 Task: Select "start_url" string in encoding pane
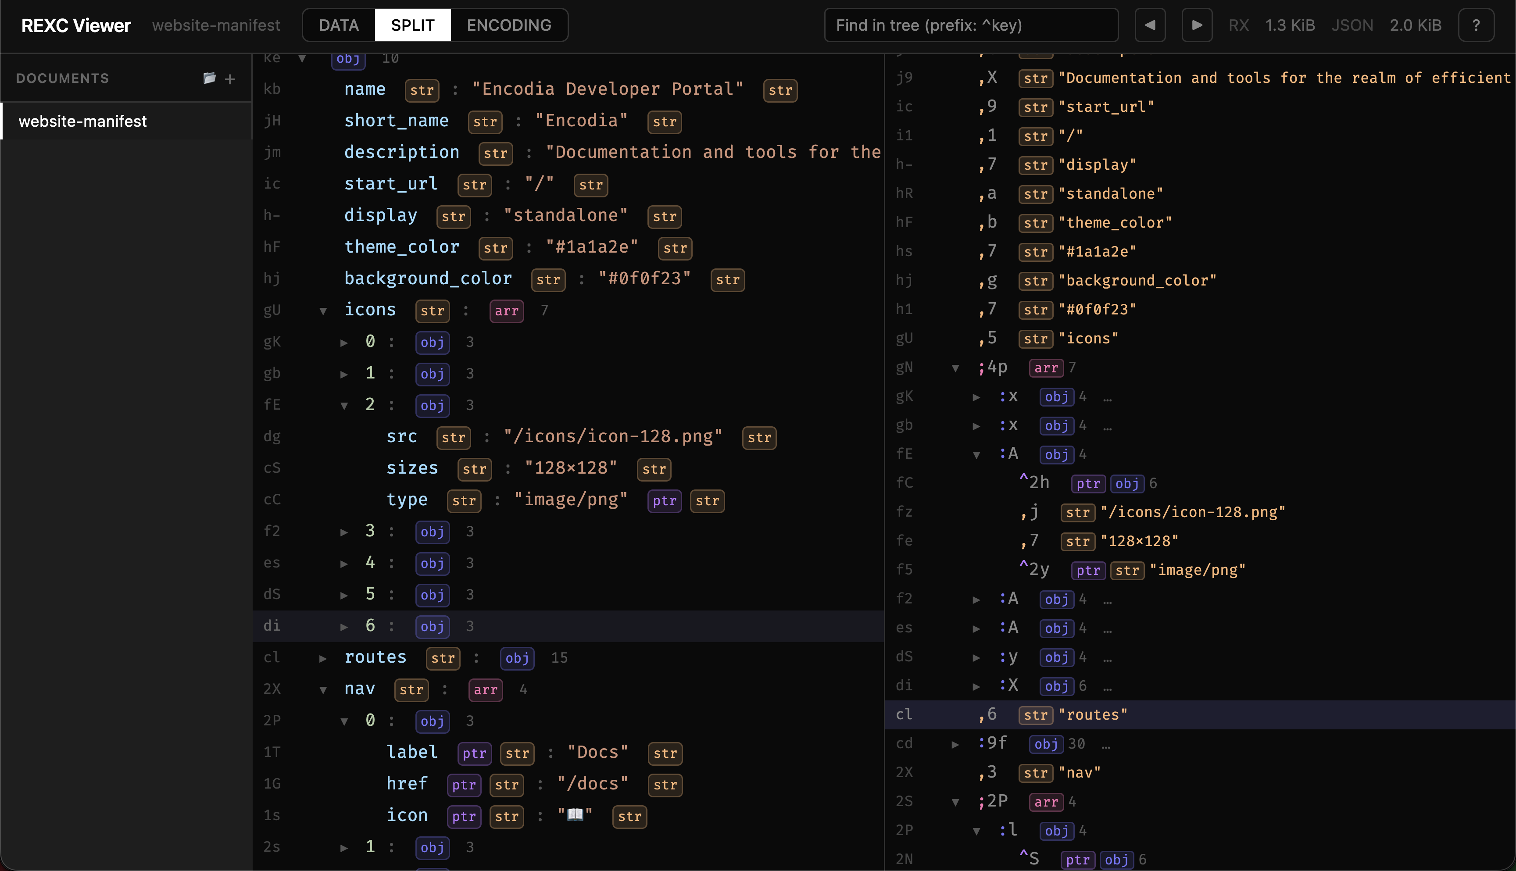tap(1105, 107)
